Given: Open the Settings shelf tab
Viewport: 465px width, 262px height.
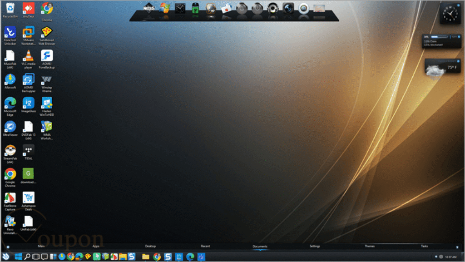Looking at the screenshot, I should pyautogui.click(x=315, y=246).
